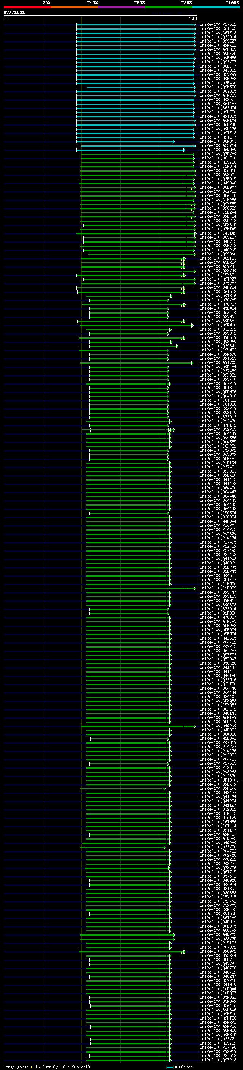
Task: Click the red ~20% identity legend segment
Action: (27, 7)
